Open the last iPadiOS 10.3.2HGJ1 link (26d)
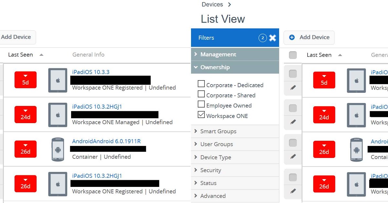Screen dimensions: 388x203 pyautogui.click(x=97, y=176)
